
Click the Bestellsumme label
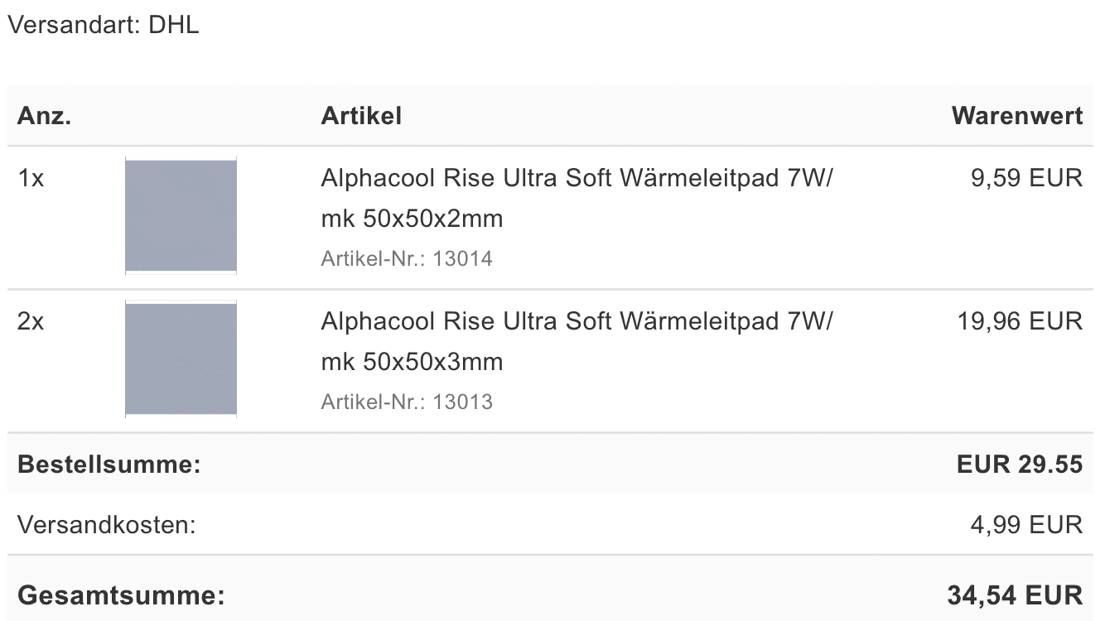tap(109, 465)
